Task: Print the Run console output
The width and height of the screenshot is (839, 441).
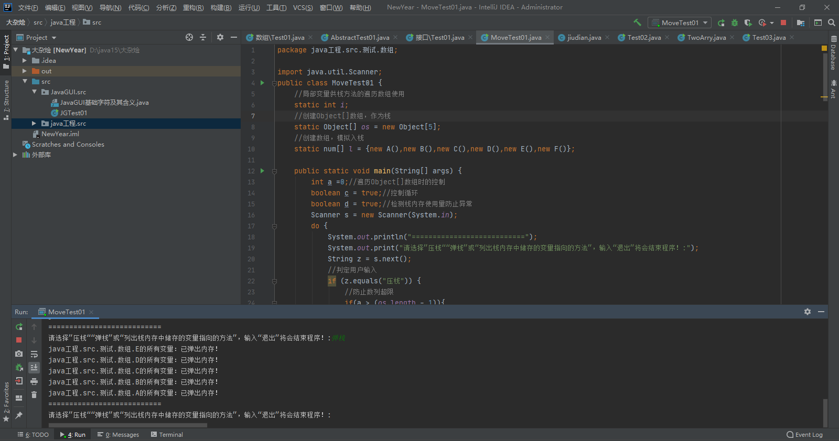Action: click(34, 381)
